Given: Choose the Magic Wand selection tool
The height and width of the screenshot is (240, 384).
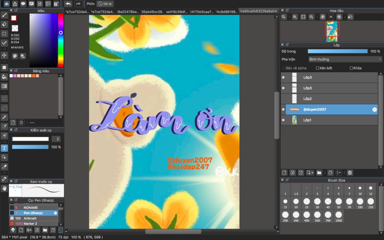Looking at the screenshot, I should 4,117.
